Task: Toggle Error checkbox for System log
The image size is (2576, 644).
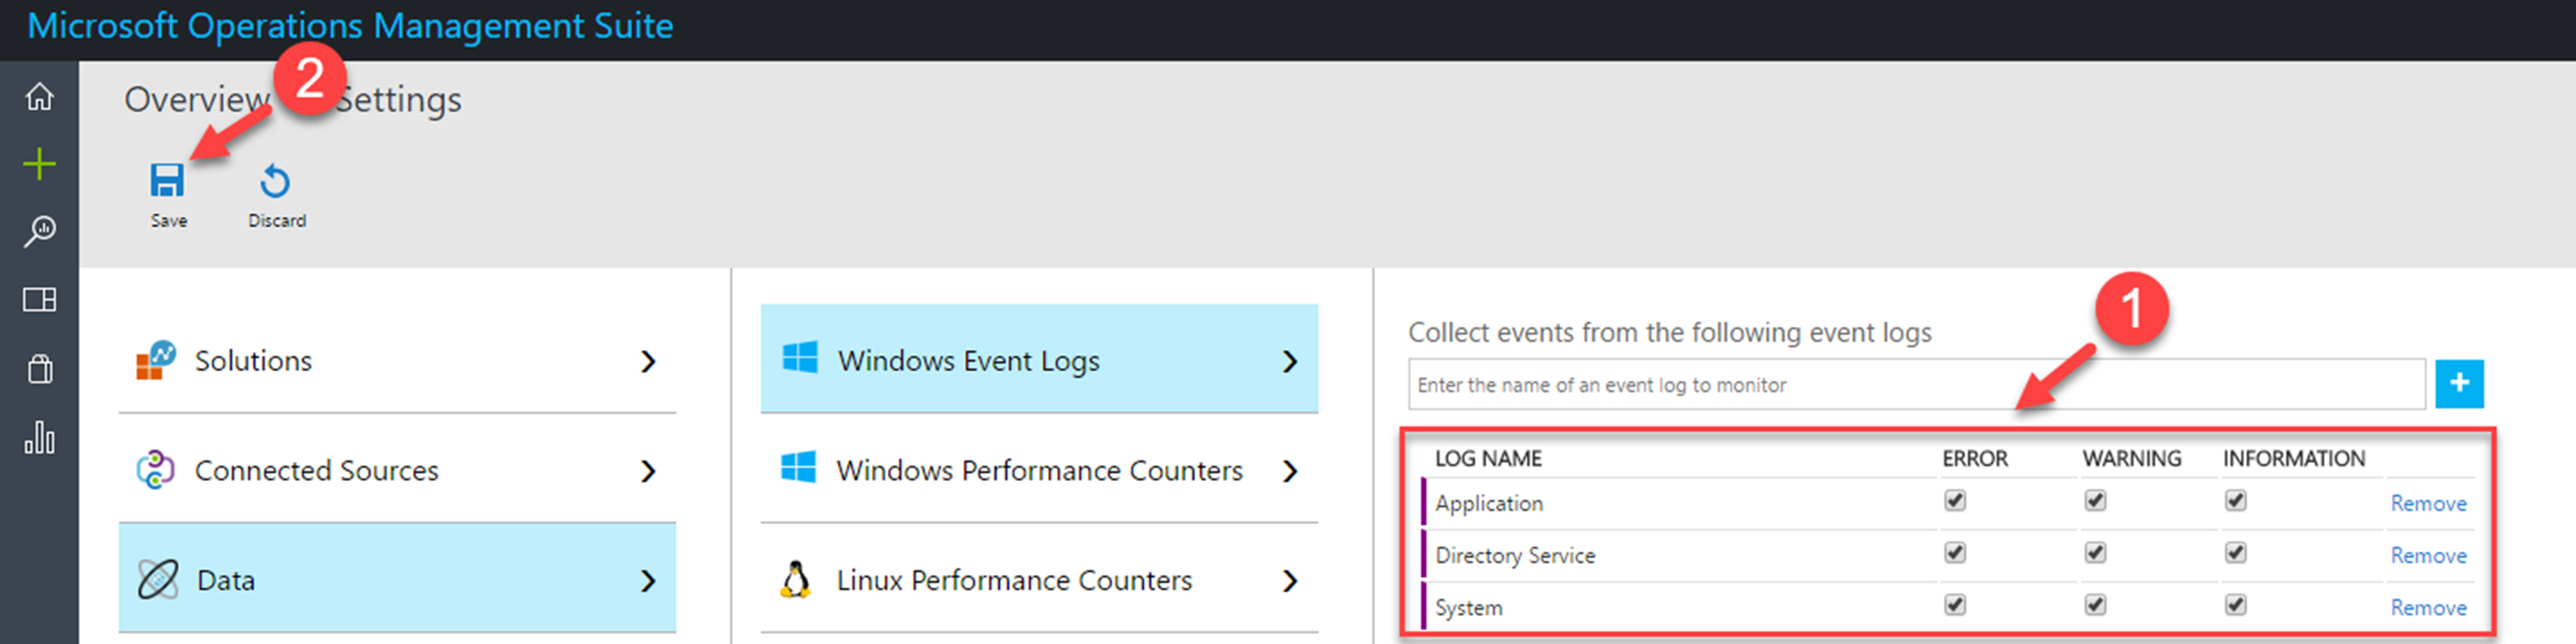Action: click(1955, 604)
